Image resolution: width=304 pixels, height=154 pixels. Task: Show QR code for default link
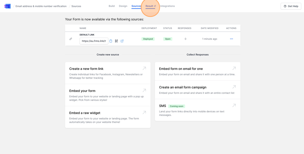pos(116,41)
